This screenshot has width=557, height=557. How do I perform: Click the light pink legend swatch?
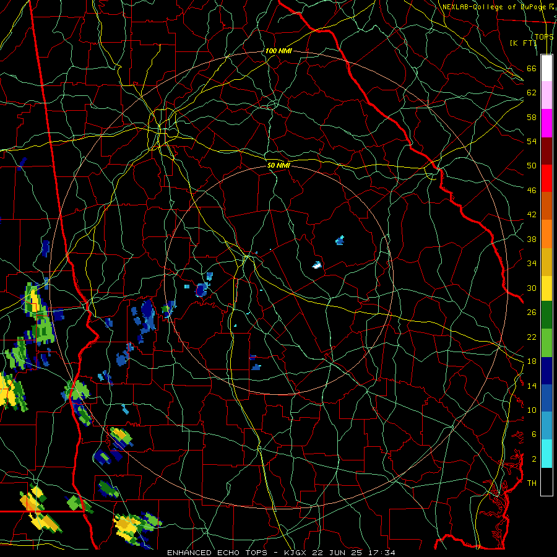(x=546, y=95)
